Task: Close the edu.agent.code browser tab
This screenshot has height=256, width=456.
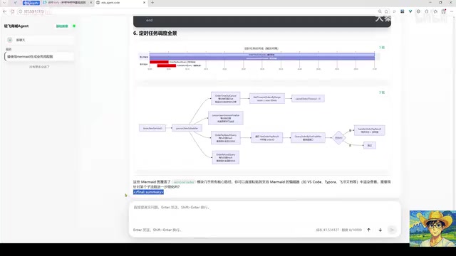Action: [x=144, y=3]
